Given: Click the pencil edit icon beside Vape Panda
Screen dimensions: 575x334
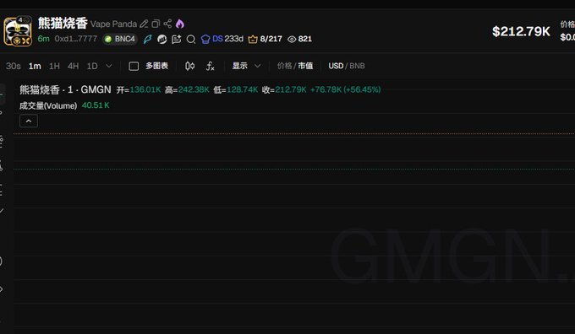Looking at the screenshot, I should pyautogui.click(x=144, y=24).
